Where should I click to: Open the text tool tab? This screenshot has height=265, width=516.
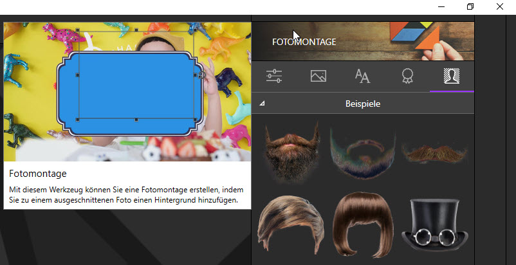363,76
